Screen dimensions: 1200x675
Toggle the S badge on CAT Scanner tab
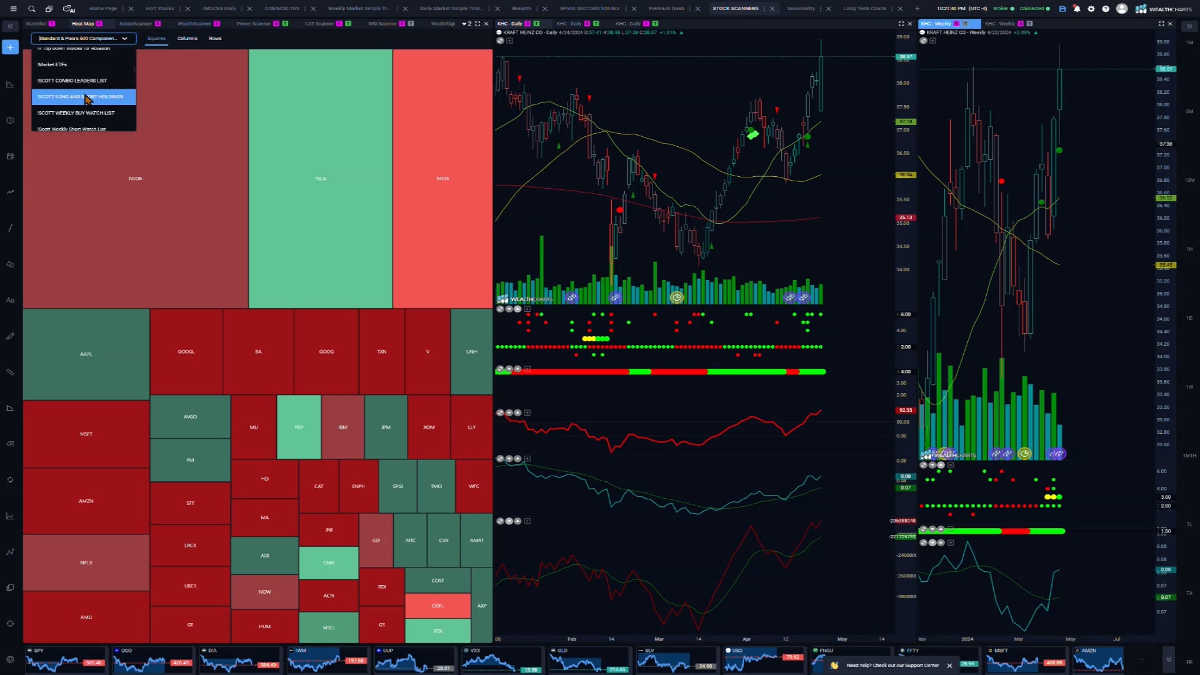(339, 24)
